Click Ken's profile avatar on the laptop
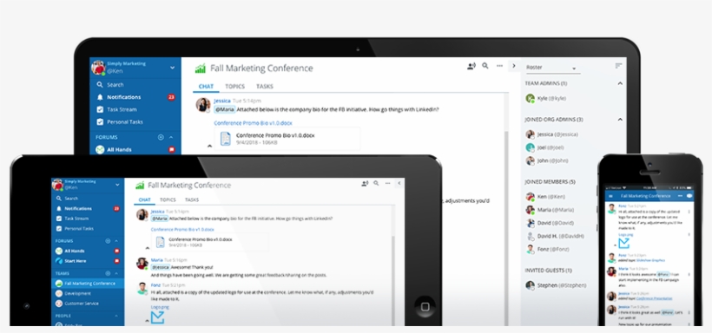The width and height of the screenshot is (712, 333). [98, 67]
